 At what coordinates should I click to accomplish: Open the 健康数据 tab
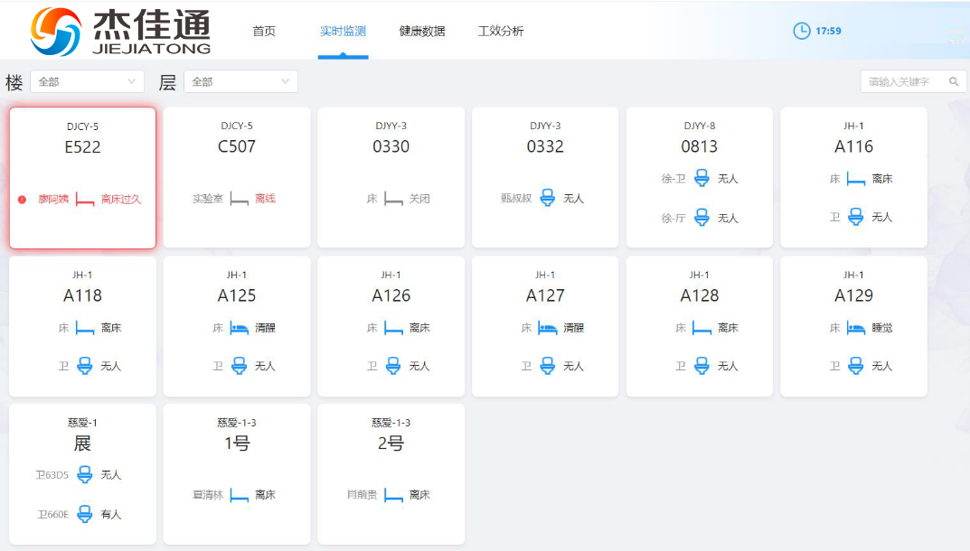click(x=422, y=31)
